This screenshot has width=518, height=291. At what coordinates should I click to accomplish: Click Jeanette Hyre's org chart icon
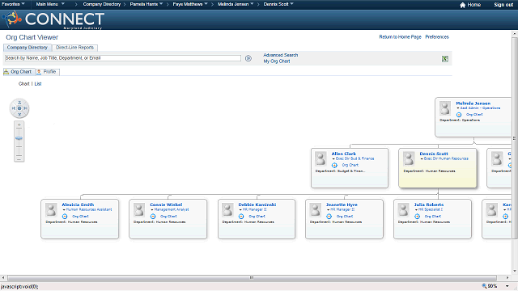click(329, 217)
